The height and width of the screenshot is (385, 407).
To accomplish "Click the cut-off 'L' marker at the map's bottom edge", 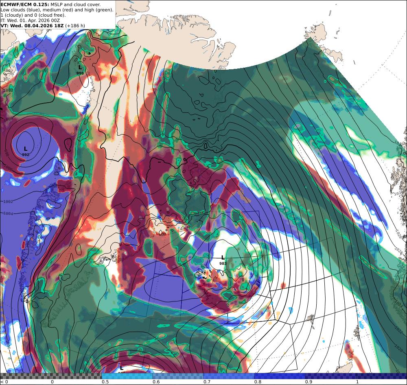I will (121, 368).
